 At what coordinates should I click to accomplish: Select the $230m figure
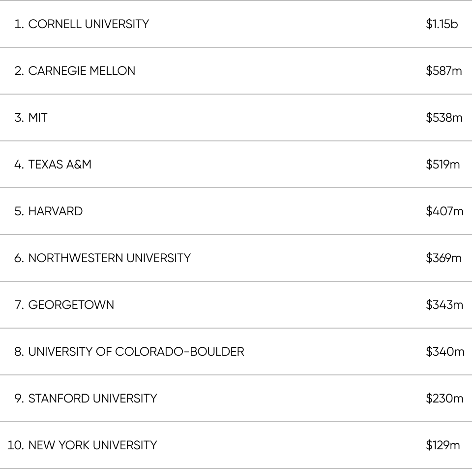[444, 399]
